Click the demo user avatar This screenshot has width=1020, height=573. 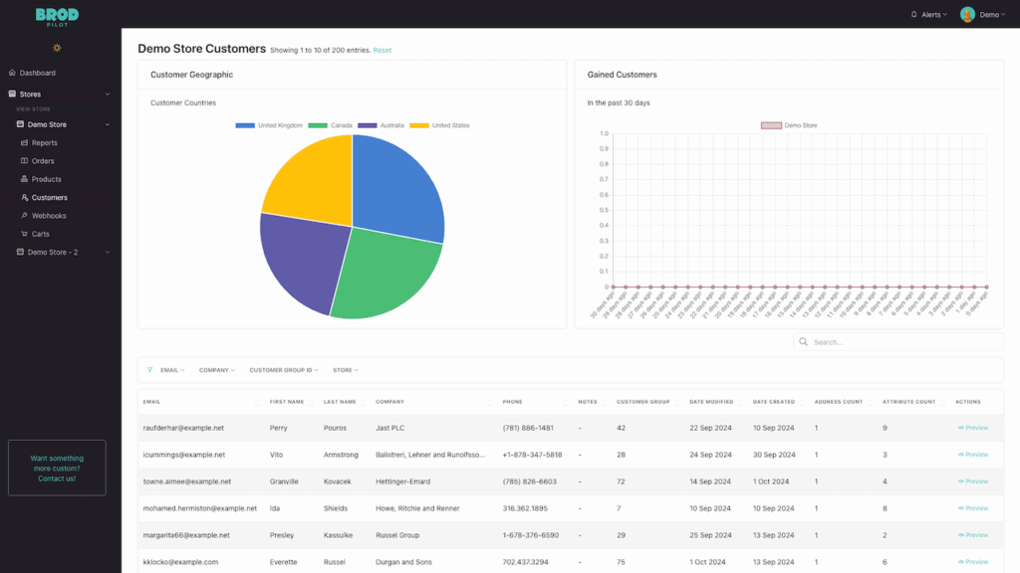[x=967, y=15]
